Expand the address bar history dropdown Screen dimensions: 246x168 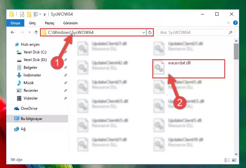click(x=144, y=33)
